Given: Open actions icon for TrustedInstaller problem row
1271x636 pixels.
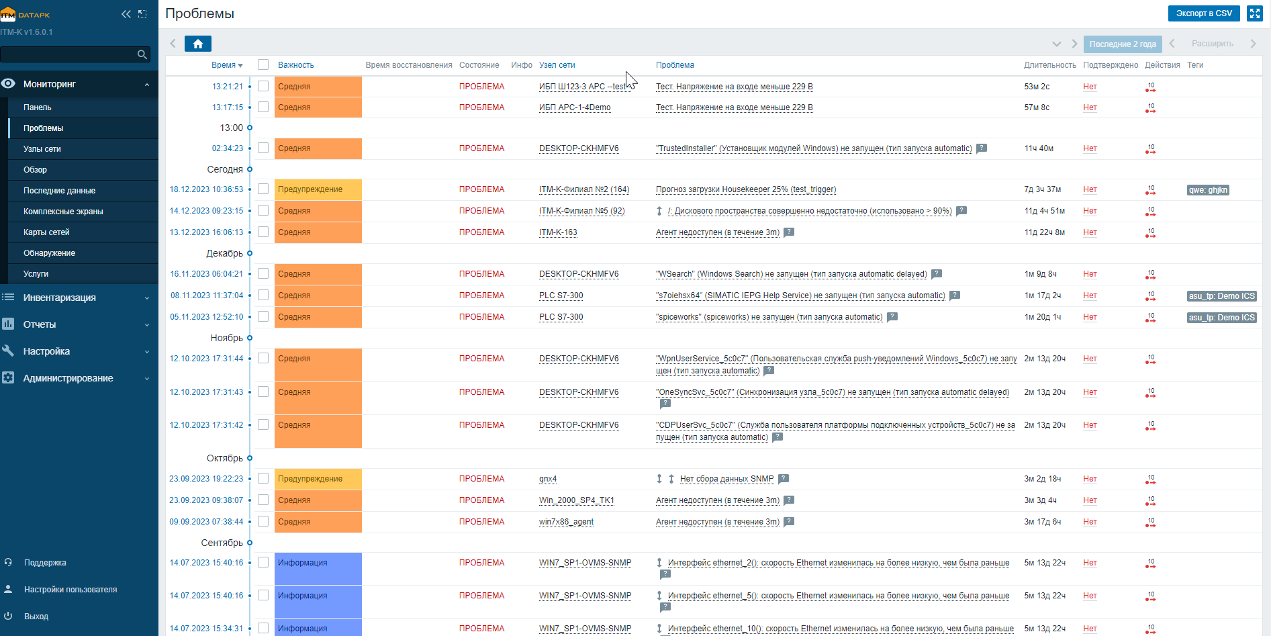Looking at the screenshot, I should click(x=1151, y=148).
